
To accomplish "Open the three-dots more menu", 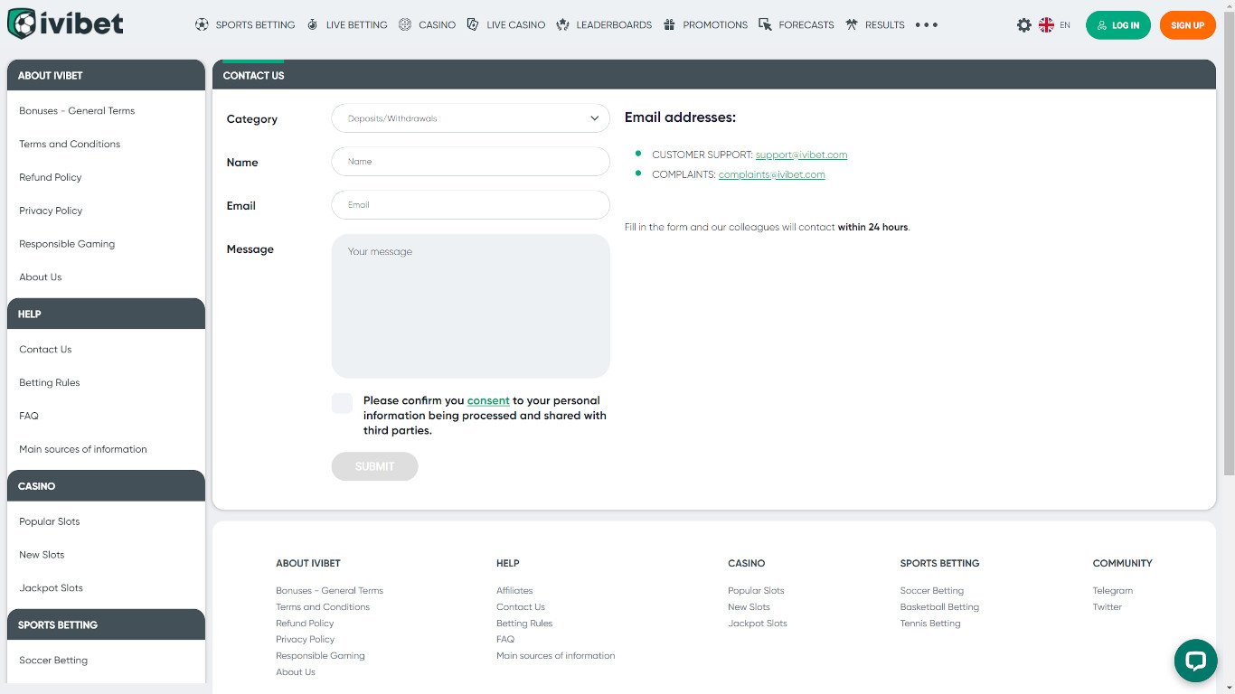I will pos(927,24).
